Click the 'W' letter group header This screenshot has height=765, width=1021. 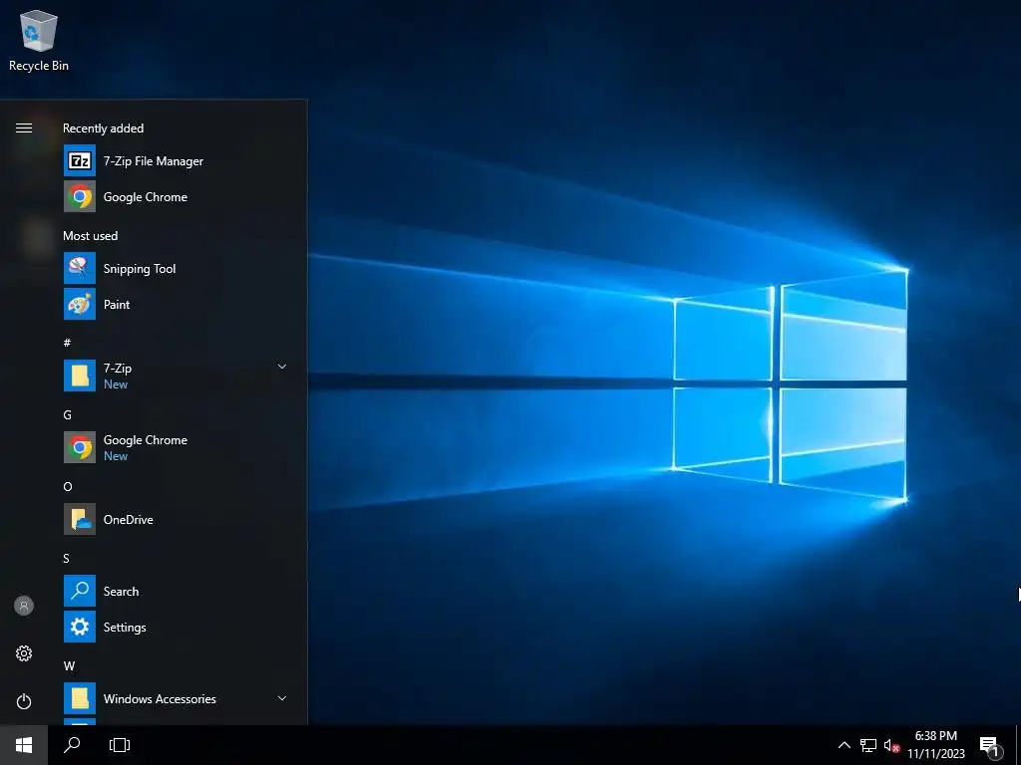pyautogui.click(x=69, y=665)
